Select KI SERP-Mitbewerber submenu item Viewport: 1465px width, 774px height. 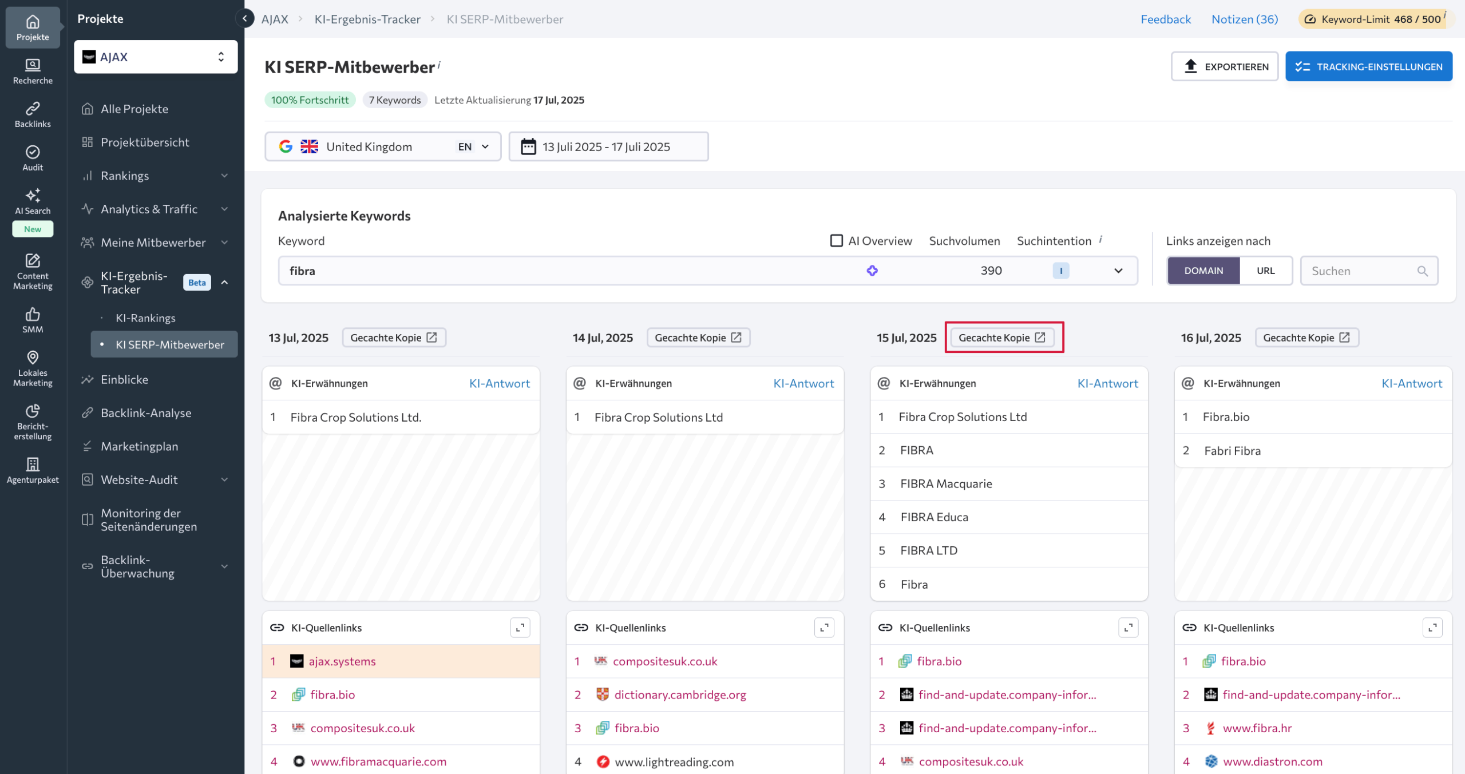(x=164, y=344)
